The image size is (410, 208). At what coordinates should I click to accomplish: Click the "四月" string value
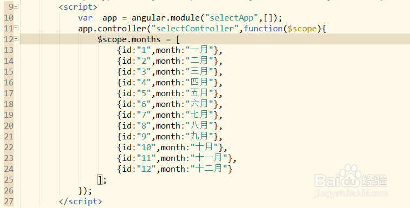[199, 83]
